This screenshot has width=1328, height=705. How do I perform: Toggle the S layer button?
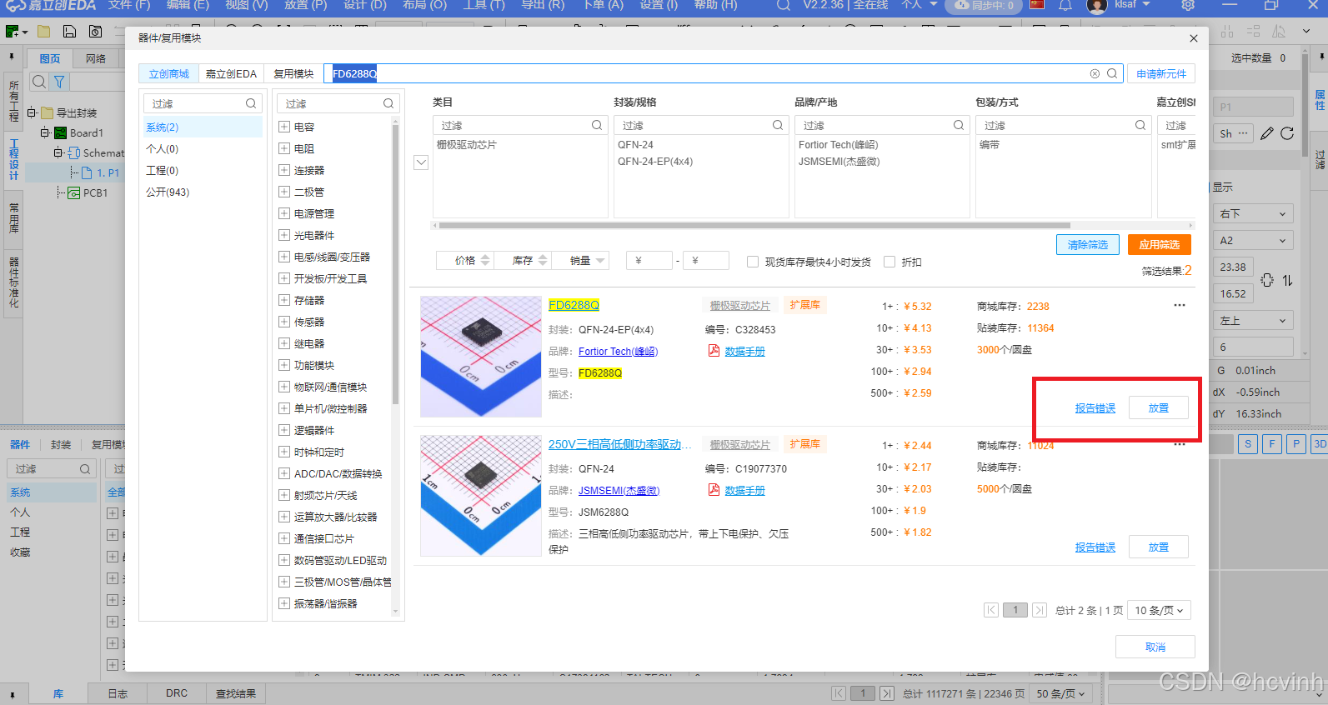pyautogui.click(x=1248, y=444)
